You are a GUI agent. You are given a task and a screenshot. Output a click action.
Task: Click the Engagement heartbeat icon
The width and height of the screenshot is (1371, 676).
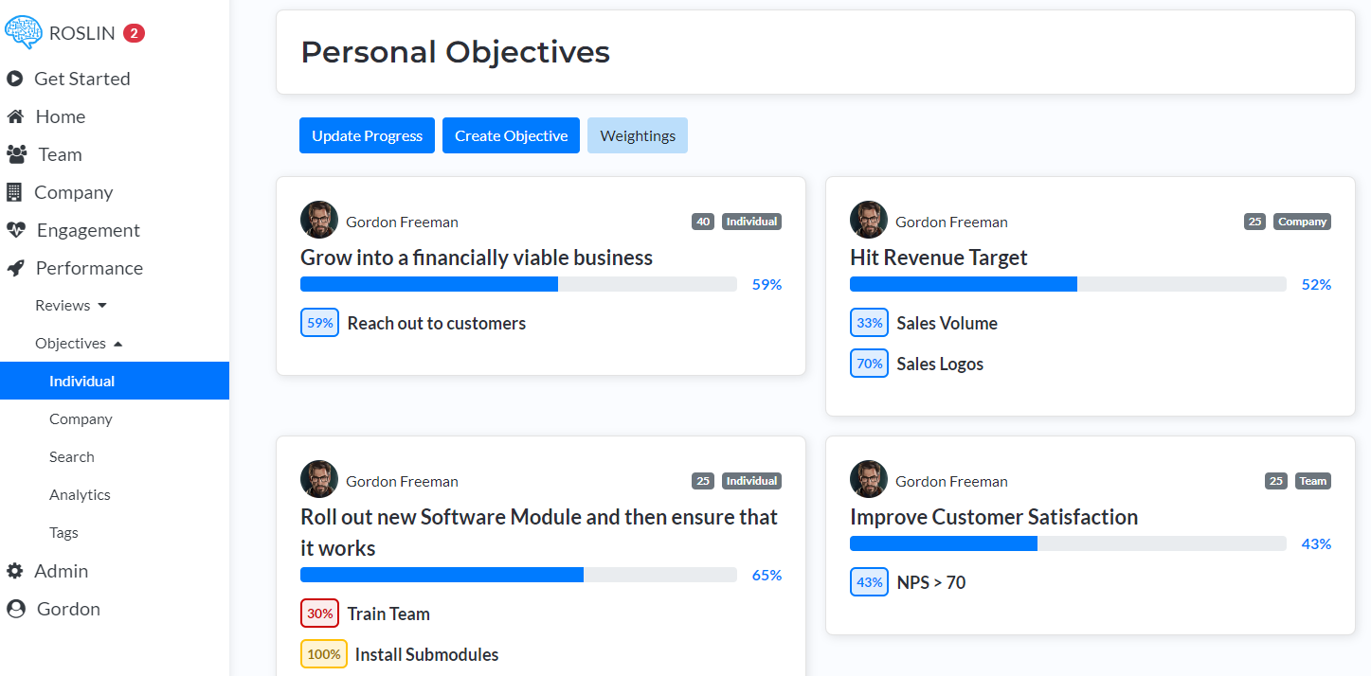click(x=16, y=230)
